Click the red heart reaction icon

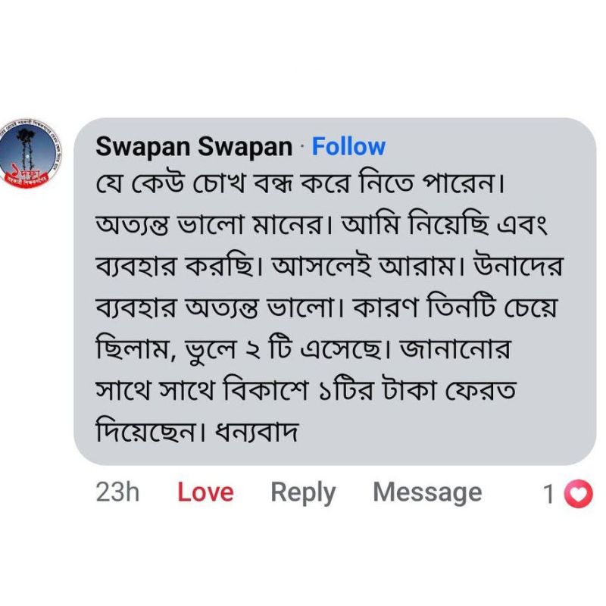click(x=578, y=494)
